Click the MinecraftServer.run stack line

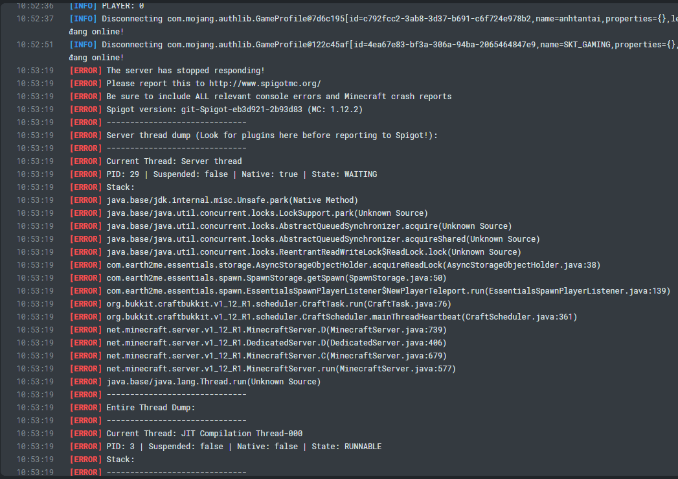coord(281,369)
